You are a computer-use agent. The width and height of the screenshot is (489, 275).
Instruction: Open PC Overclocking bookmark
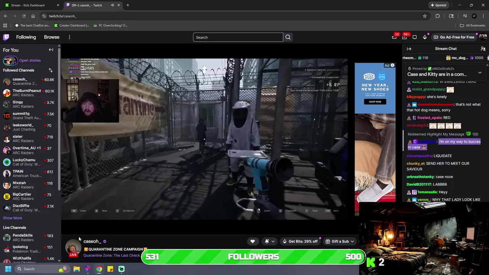point(110,25)
